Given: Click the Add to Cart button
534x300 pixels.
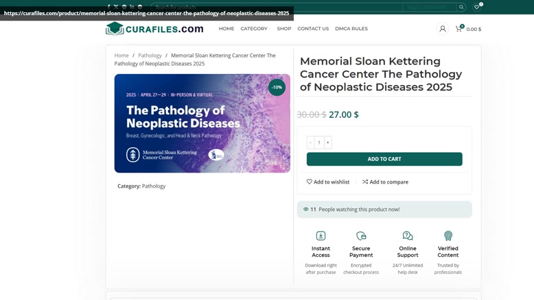Looking at the screenshot, I should 384,159.
